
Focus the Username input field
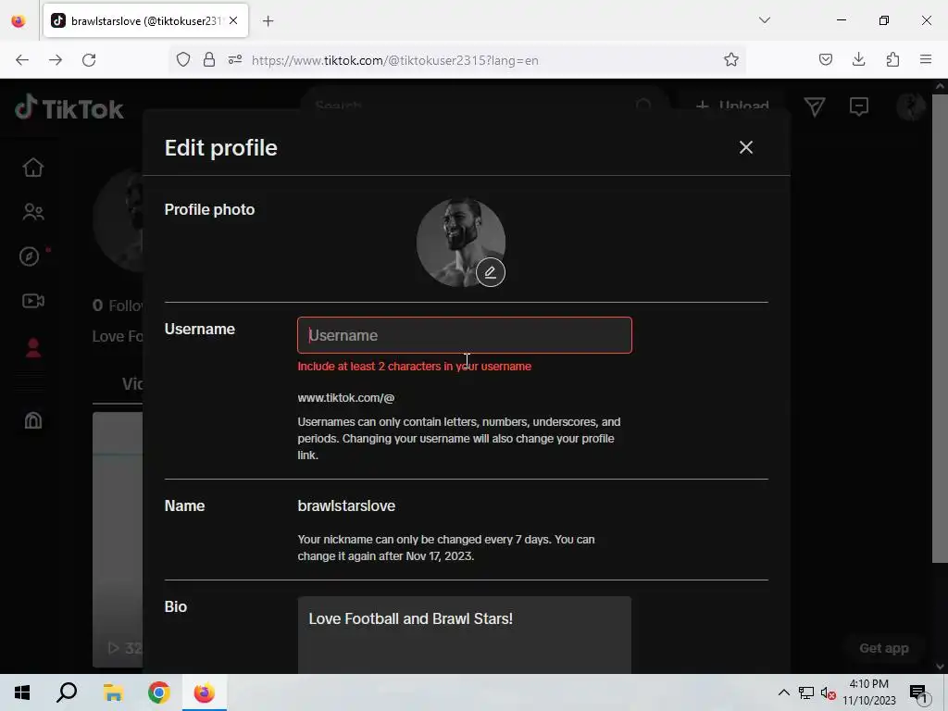[465, 335]
